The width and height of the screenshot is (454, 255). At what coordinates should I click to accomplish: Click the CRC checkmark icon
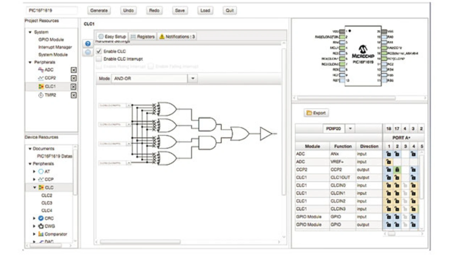(41, 218)
